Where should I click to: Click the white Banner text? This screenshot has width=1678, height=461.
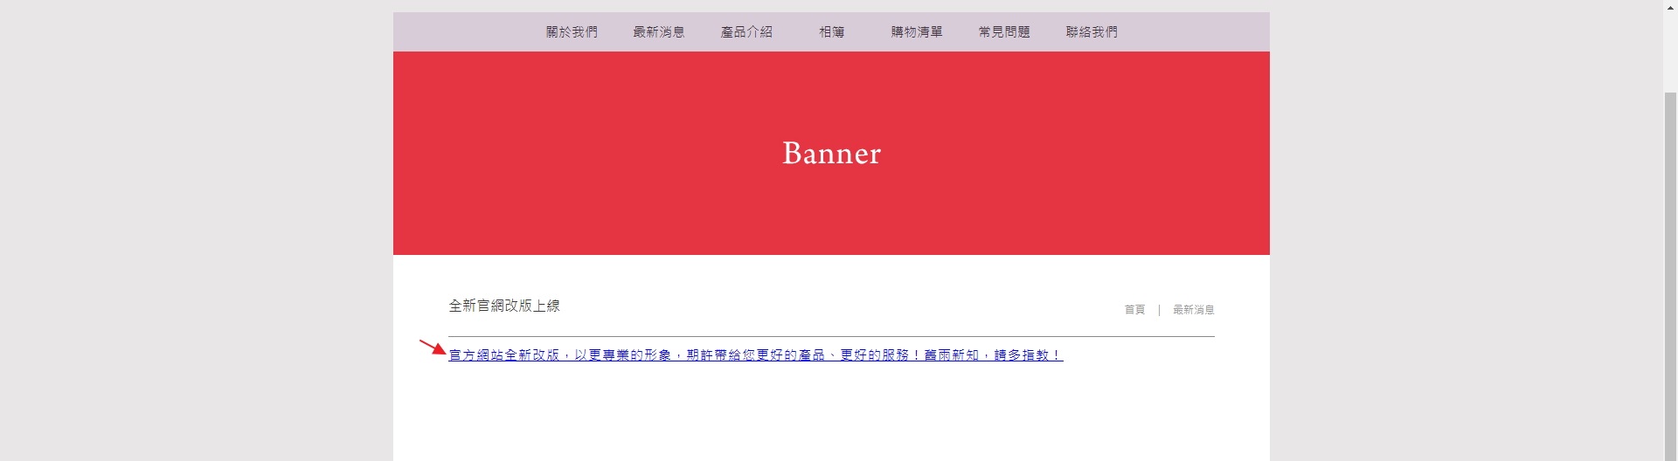831,154
